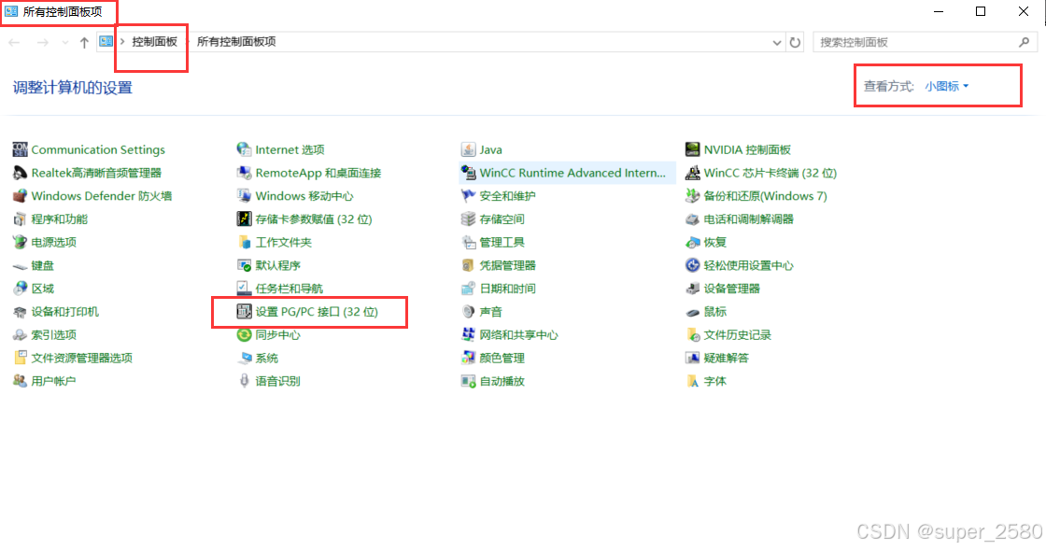1046x550 pixels.
Task: Open the 安全和维护 flag icon
Action: pos(468,196)
